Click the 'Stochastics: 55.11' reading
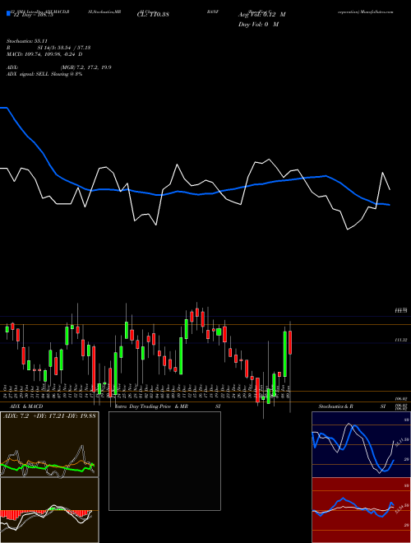 click(x=26, y=41)
